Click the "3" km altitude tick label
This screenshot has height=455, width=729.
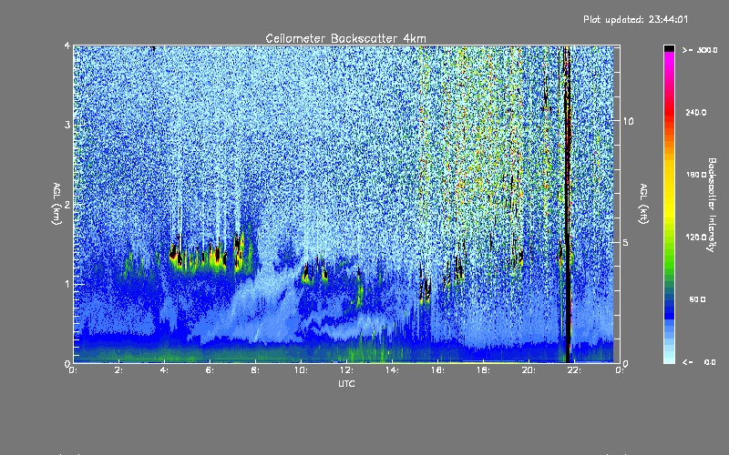[67, 125]
